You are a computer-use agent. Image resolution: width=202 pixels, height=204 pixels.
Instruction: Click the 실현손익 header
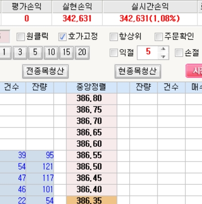tap(77, 7)
